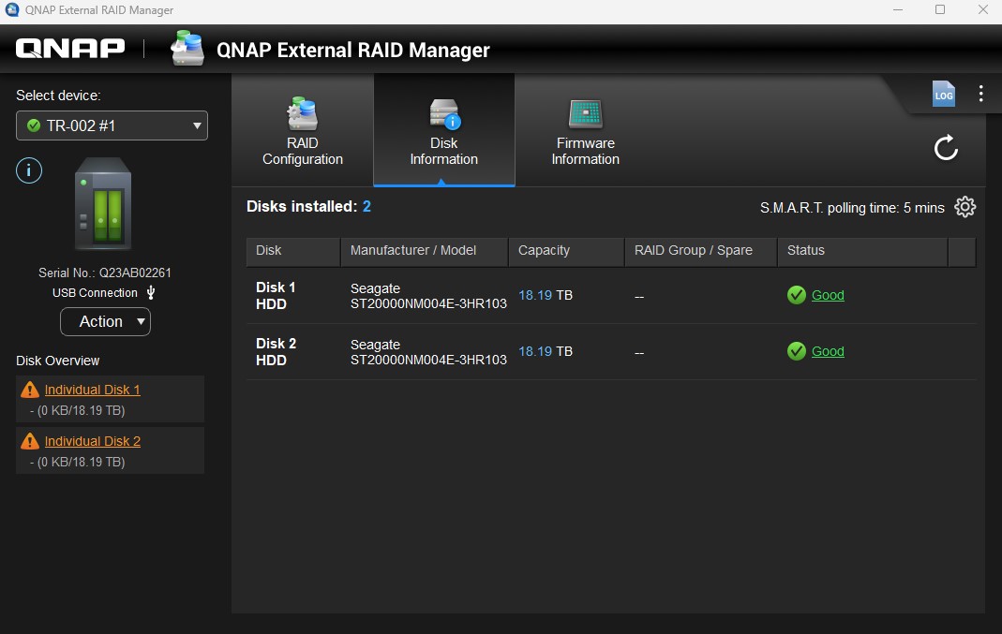1002x634 pixels.
Task: Click the TR-002 enclosure device image
Action: pyautogui.click(x=103, y=203)
